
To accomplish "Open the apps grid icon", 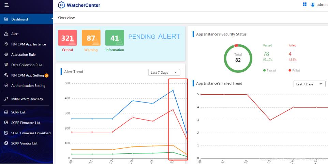I will [304, 4].
